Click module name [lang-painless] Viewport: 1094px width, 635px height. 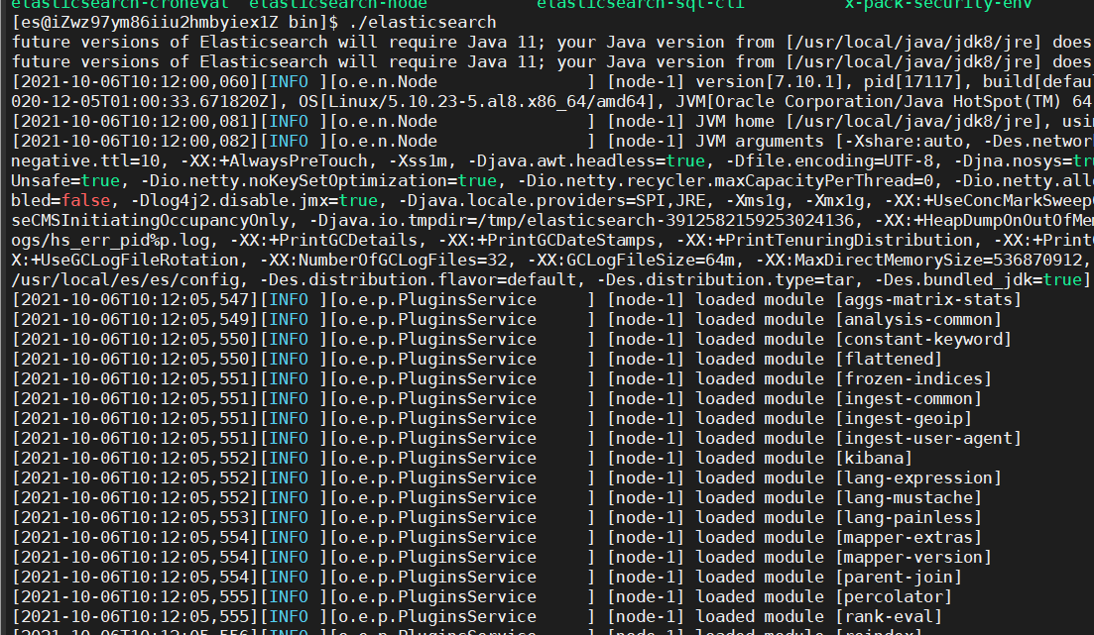909,518
